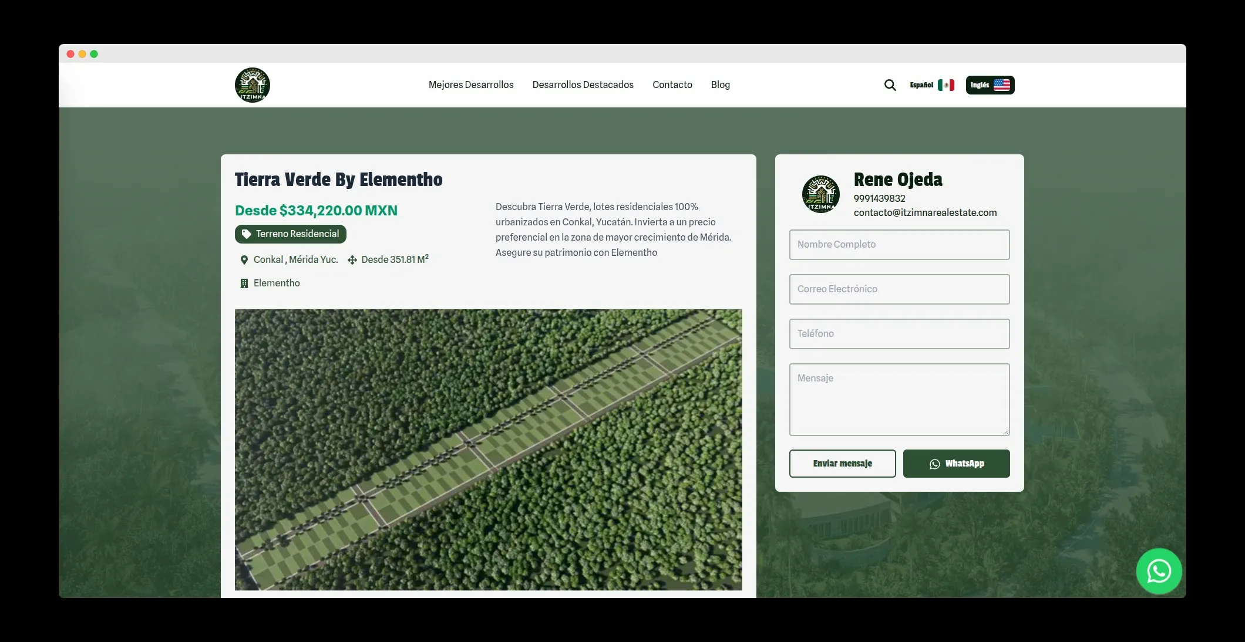Image resolution: width=1245 pixels, height=642 pixels.
Task: Click the Conkal location pin icon
Action: tap(244, 260)
